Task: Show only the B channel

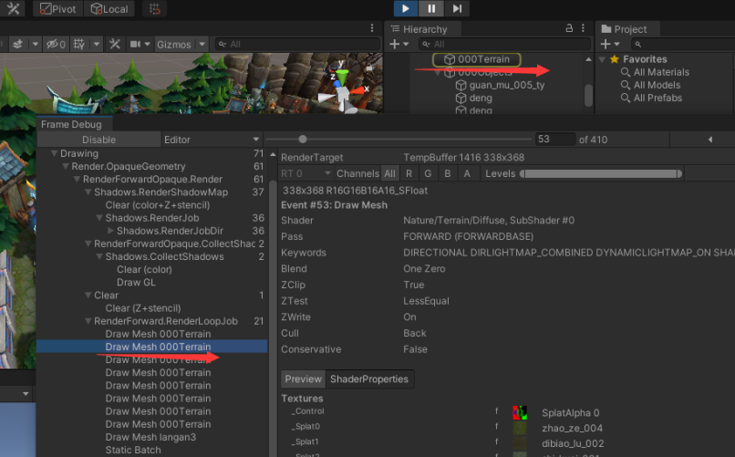Action: click(x=448, y=174)
